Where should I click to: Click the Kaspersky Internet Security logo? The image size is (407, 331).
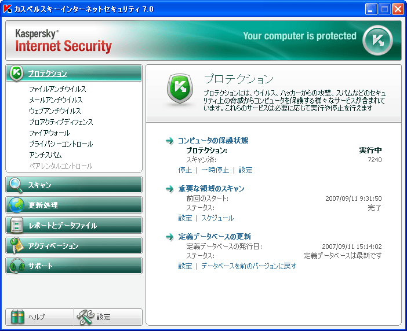64,41
